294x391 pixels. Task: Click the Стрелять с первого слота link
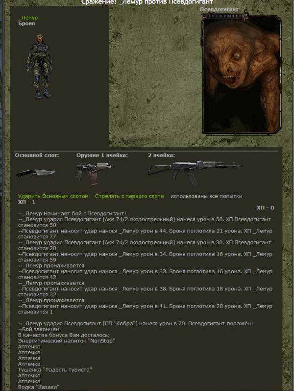click(129, 196)
